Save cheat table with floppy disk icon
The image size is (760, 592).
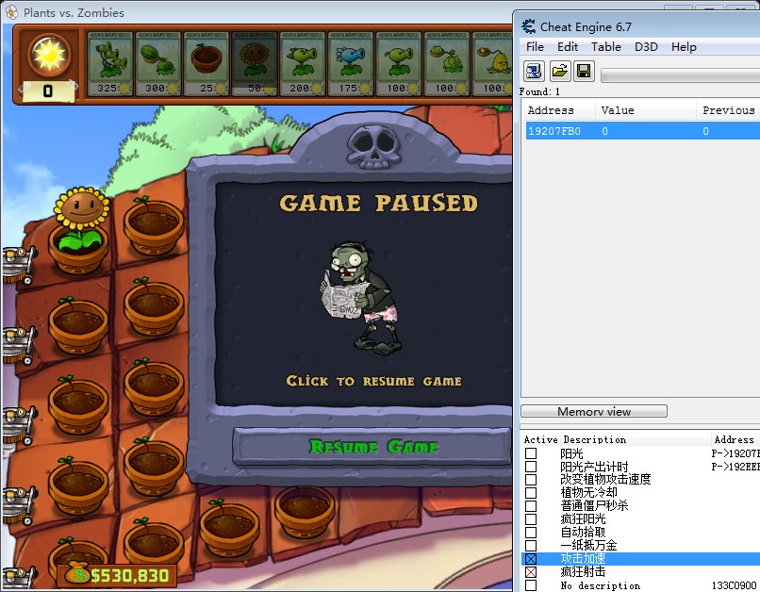584,72
